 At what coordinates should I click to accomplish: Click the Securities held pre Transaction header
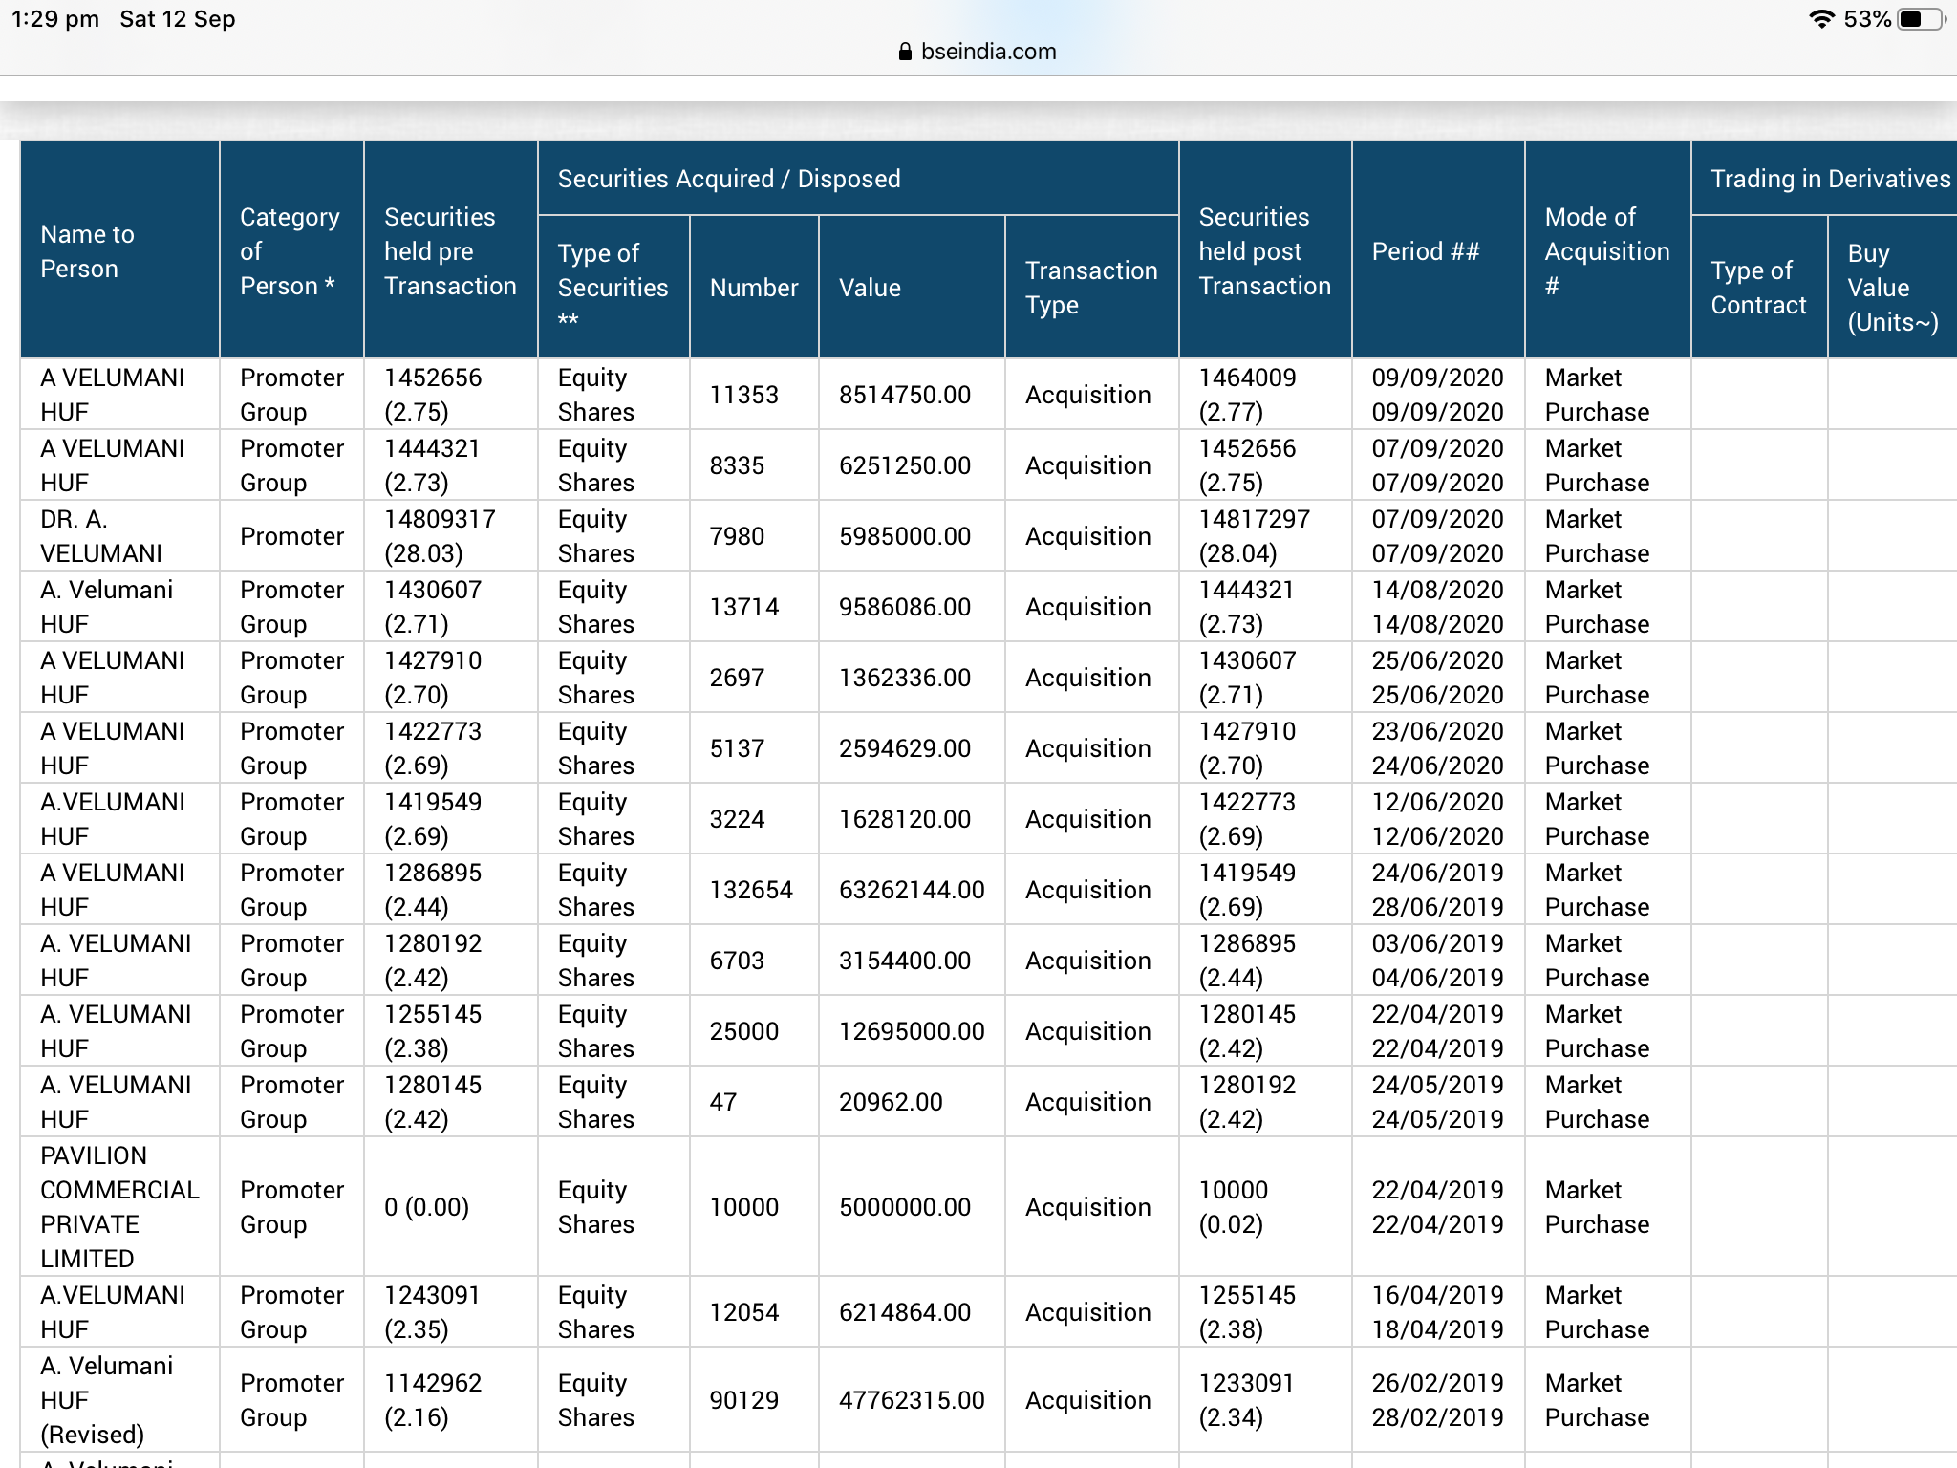(x=449, y=250)
